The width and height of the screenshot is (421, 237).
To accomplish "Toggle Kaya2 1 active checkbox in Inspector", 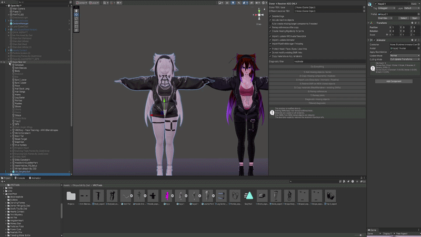I will click(x=376, y=4).
